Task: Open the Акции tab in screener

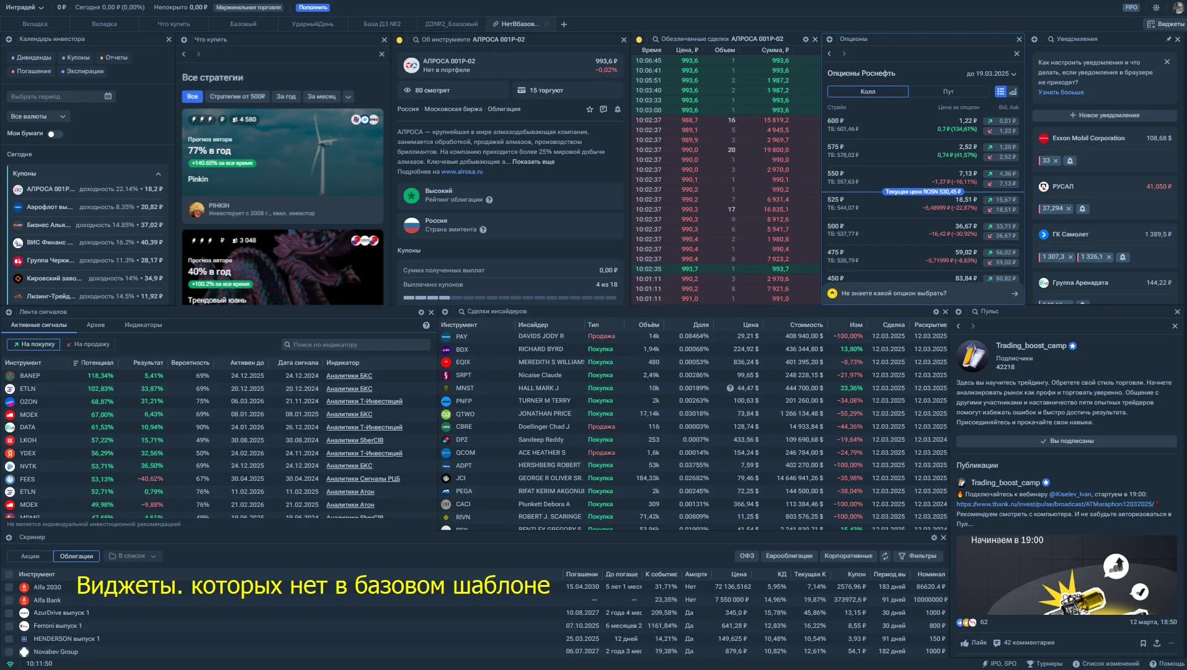Action: click(30, 556)
